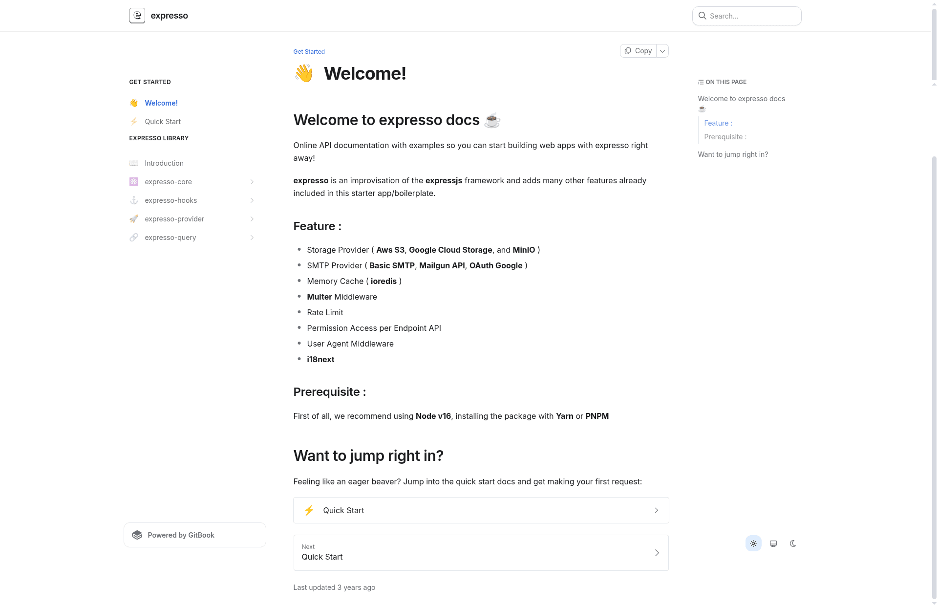
Task: Open the Quick Start card link
Action: [x=481, y=510]
